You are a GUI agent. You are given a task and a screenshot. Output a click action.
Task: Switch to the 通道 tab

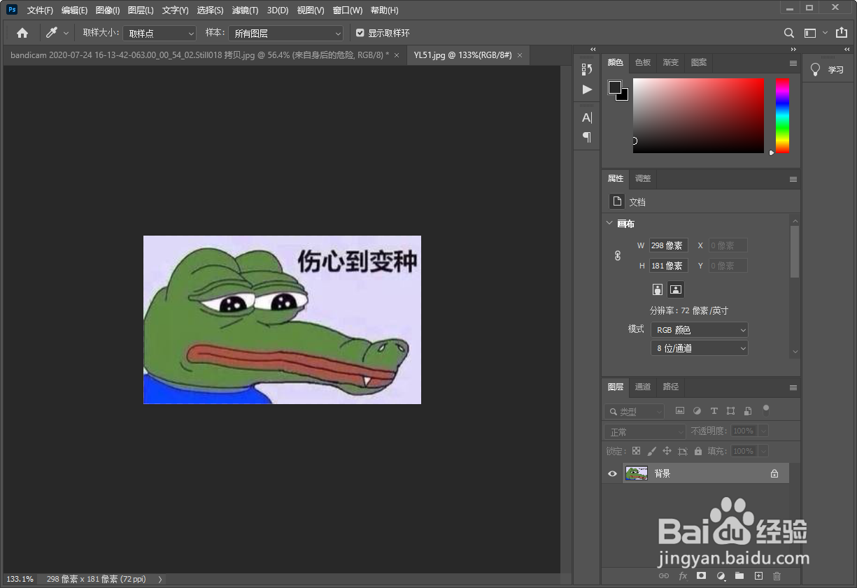tap(643, 387)
